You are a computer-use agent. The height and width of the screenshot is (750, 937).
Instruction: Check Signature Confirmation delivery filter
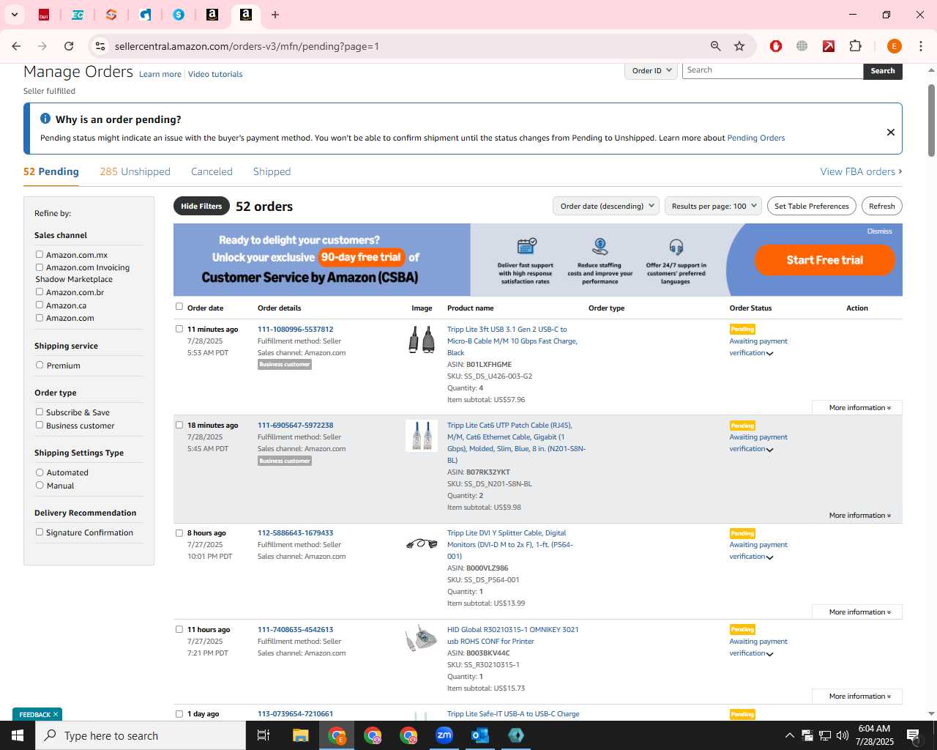(x=40, y=532)
